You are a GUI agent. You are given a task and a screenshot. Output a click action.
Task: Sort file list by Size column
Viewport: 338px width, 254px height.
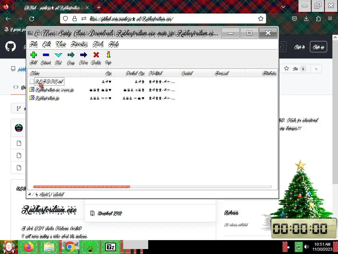97,73
